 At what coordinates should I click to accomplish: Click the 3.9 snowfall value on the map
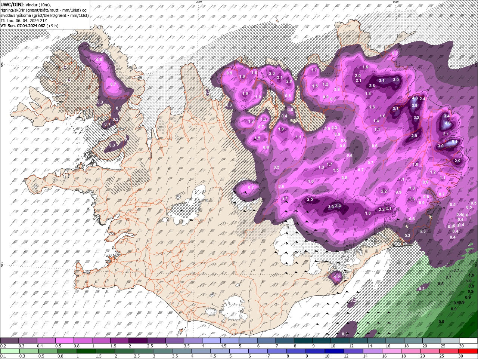[414, 106]
